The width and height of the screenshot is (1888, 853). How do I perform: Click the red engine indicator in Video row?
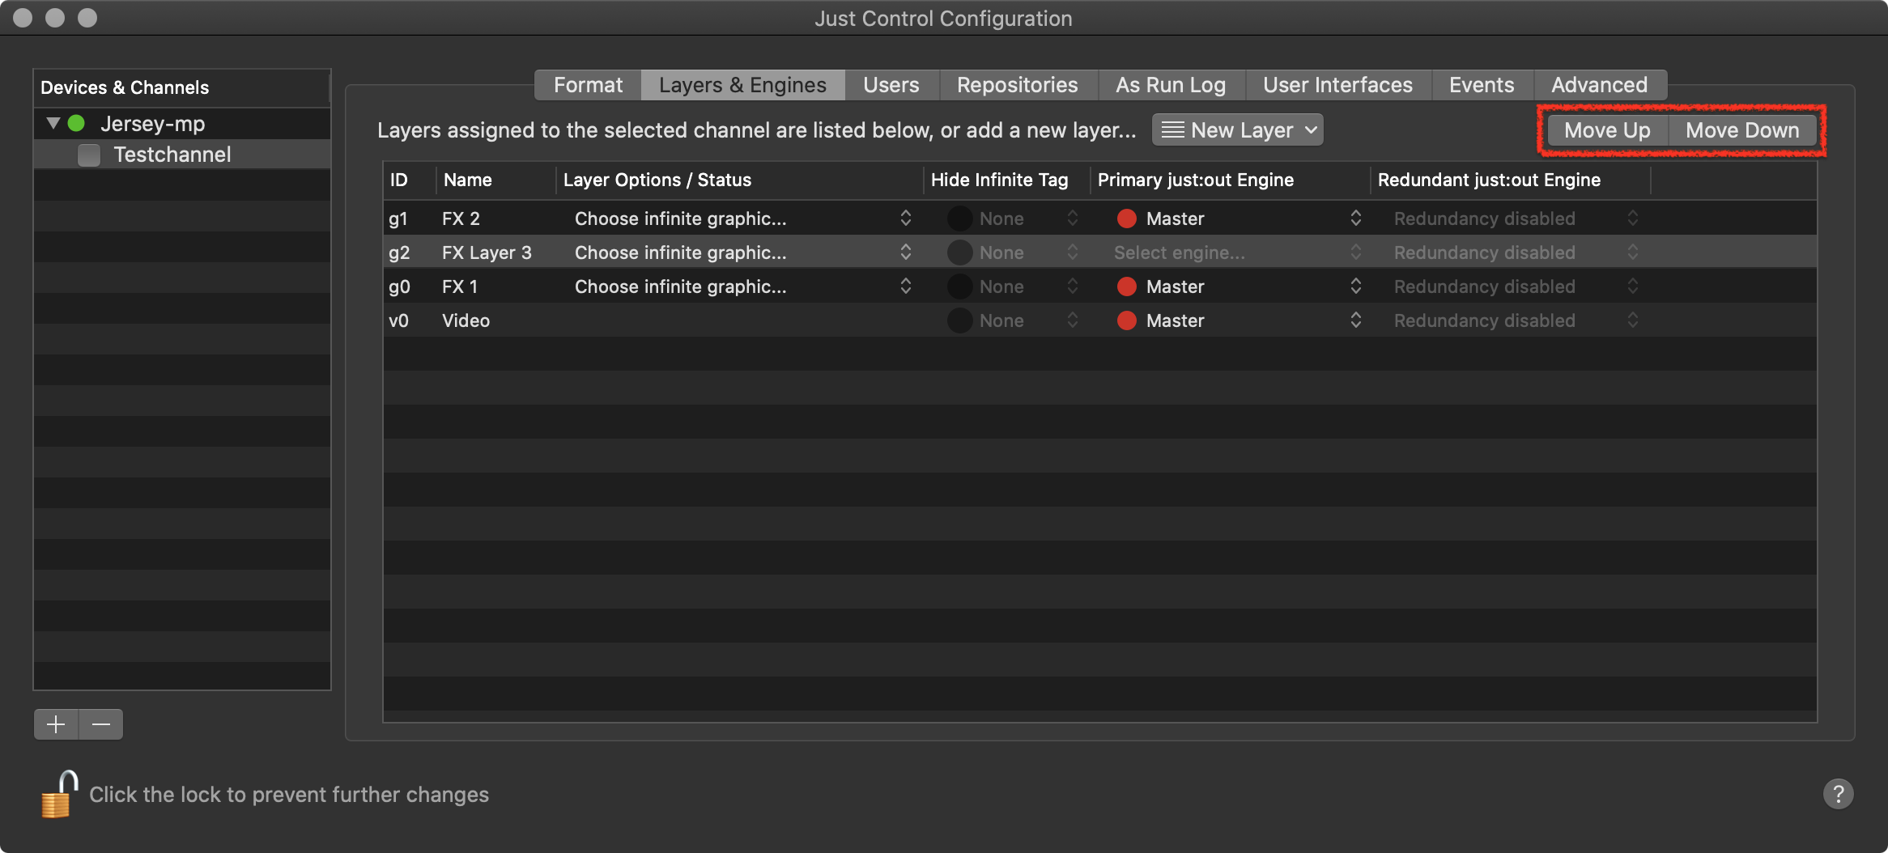[1126, 320]
